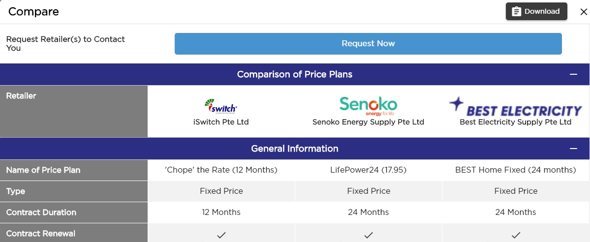Select the LifePower24 (17.95) plan name
Screen dimensions: 590x242
(x=369, y=170)
